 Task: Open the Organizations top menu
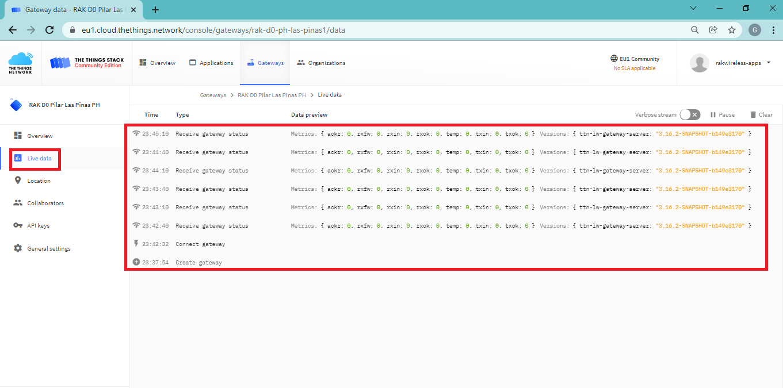[321, 63]
